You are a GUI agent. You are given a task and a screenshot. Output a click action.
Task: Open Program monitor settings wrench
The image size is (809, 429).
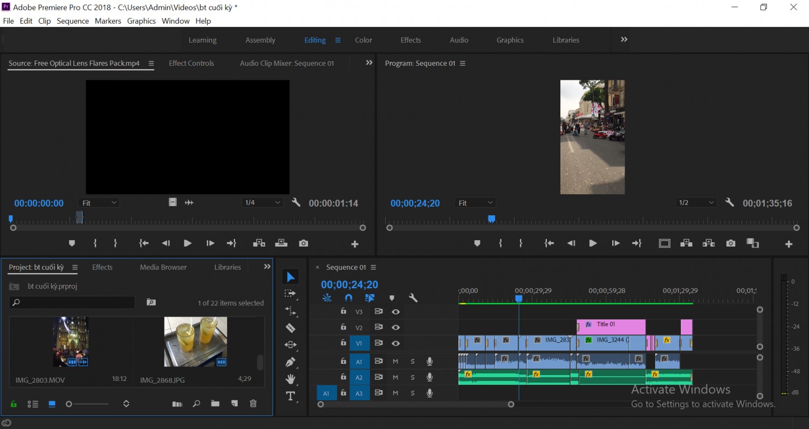[x=730, y=203]
